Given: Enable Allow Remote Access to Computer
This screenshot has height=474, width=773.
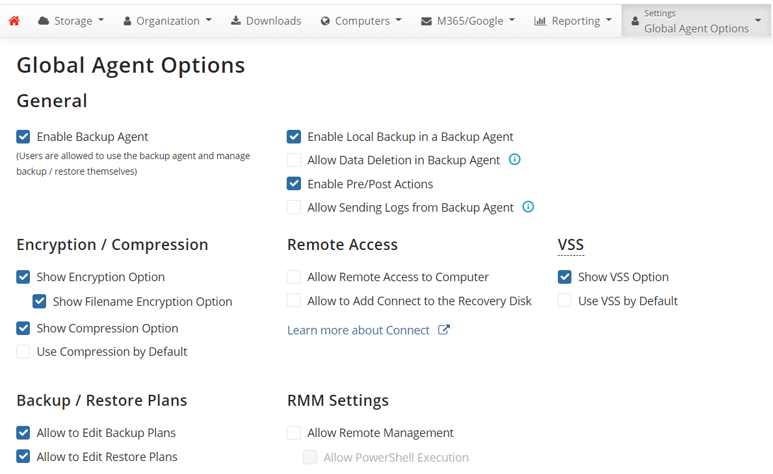Looking at the screenshot, I should tap(295, 277).
